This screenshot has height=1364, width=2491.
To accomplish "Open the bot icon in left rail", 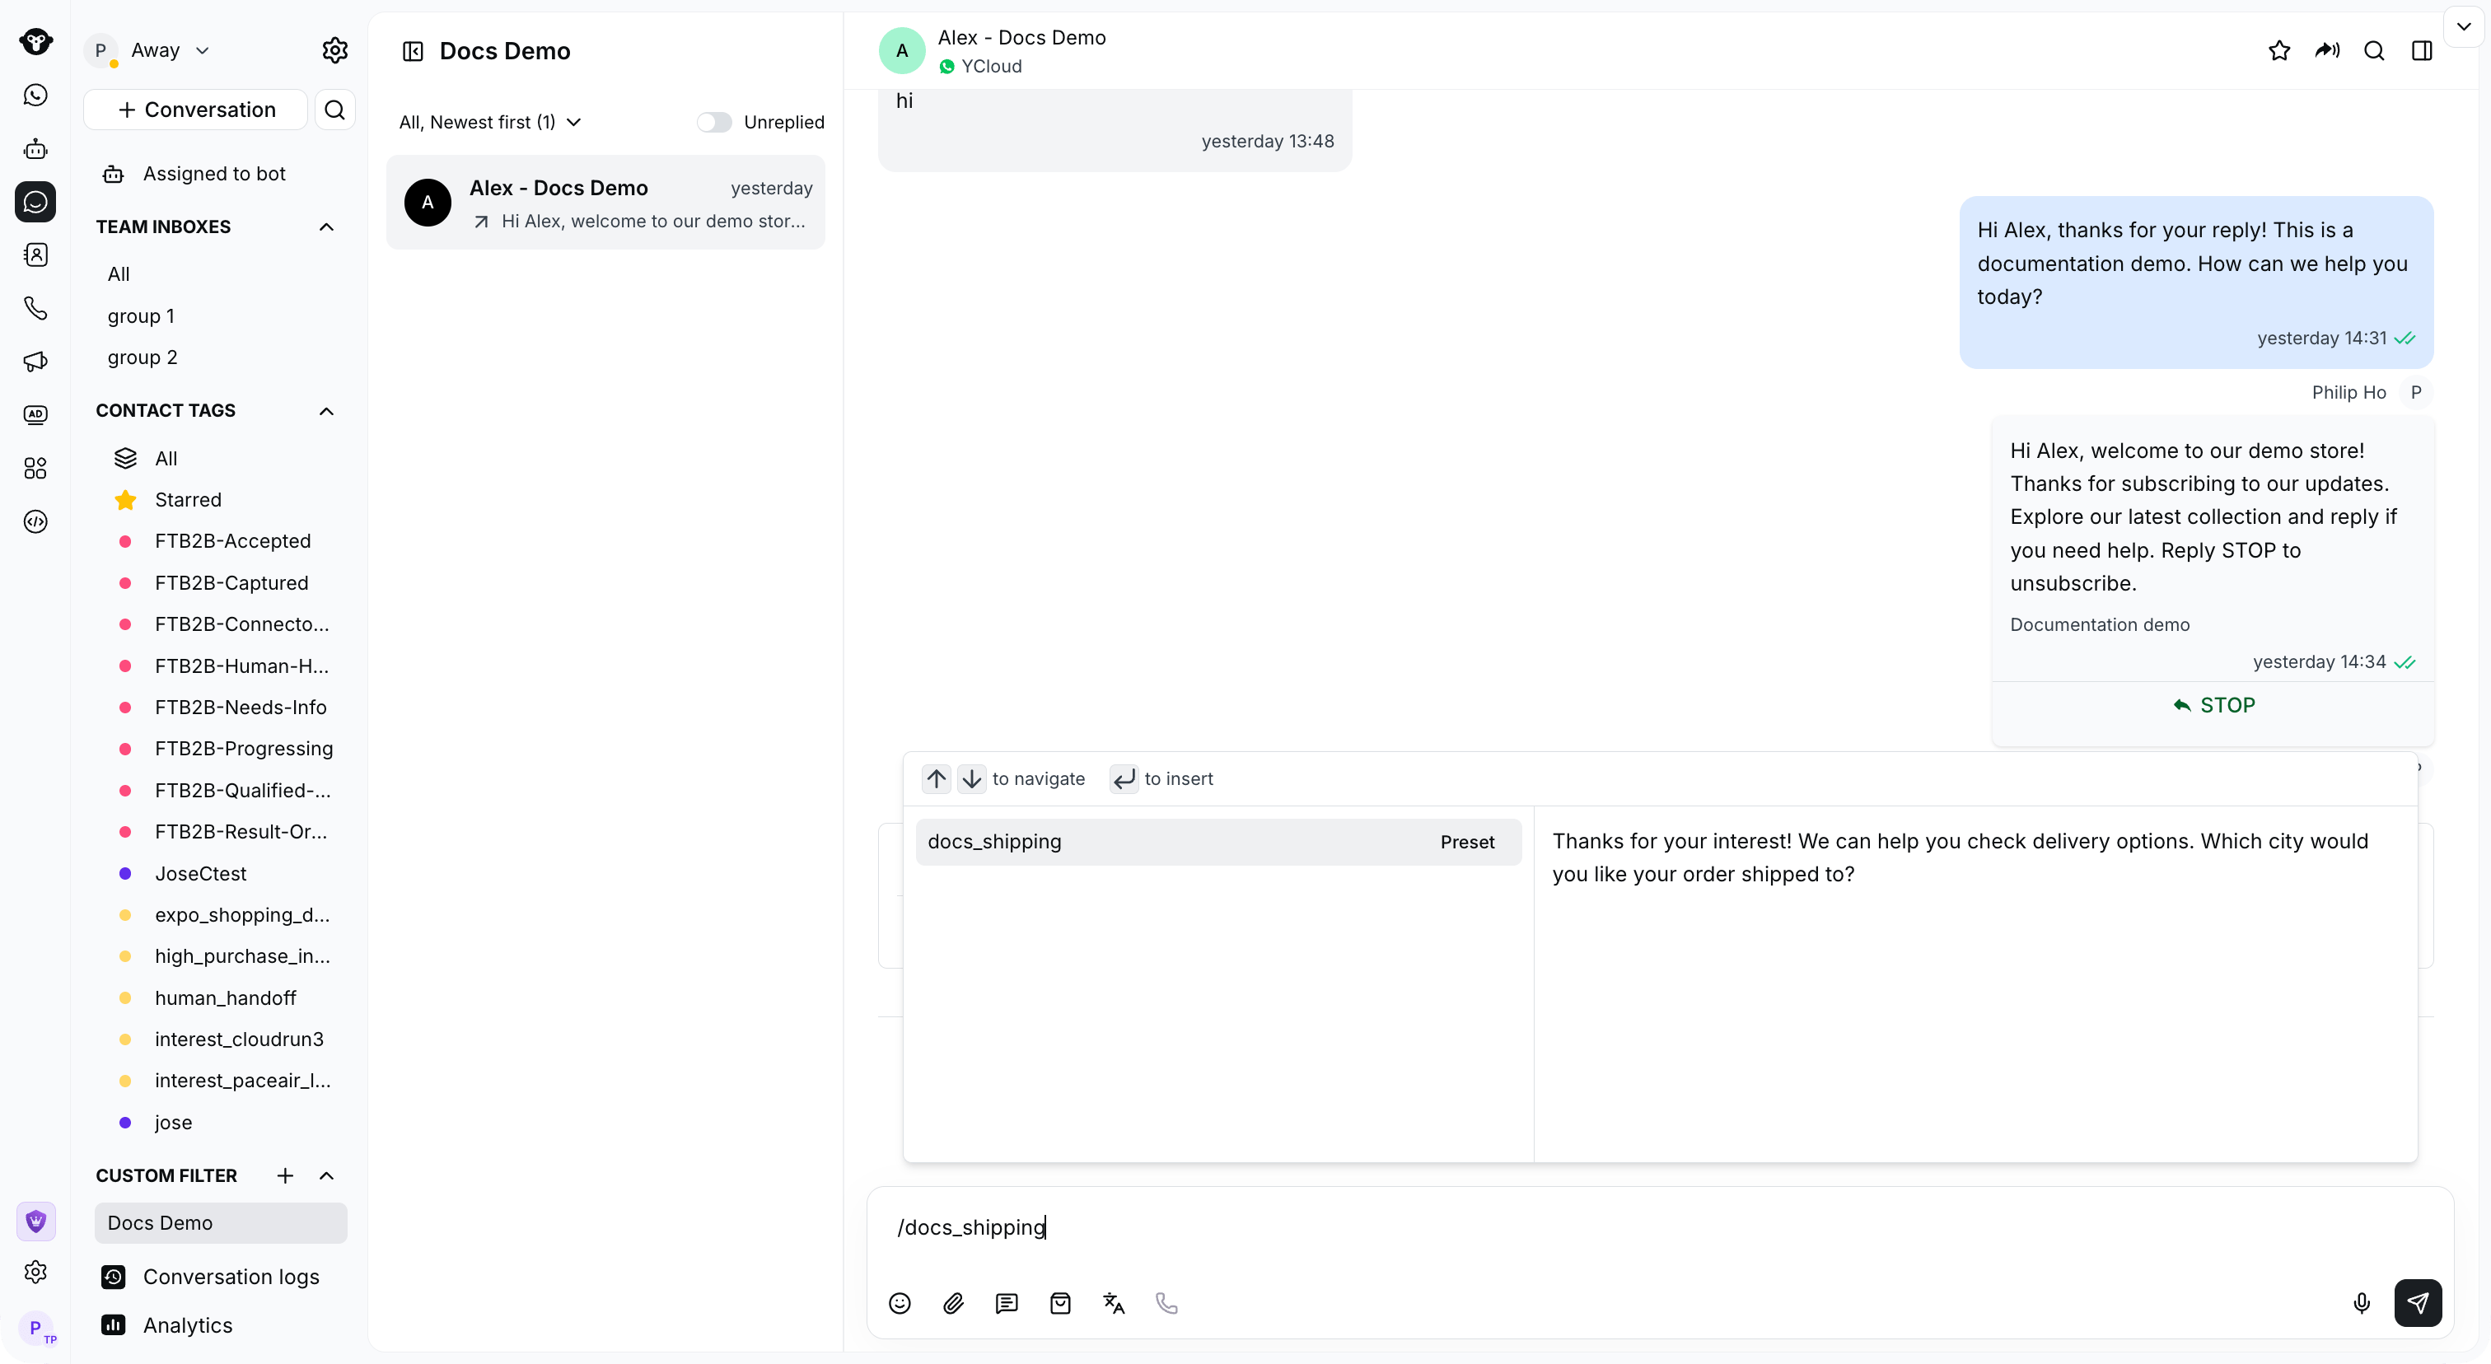I will 35,148.
